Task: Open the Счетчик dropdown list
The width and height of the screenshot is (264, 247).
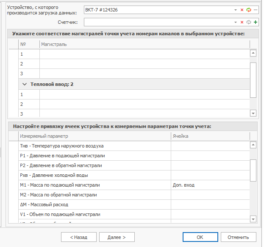Action: [236, 22]
